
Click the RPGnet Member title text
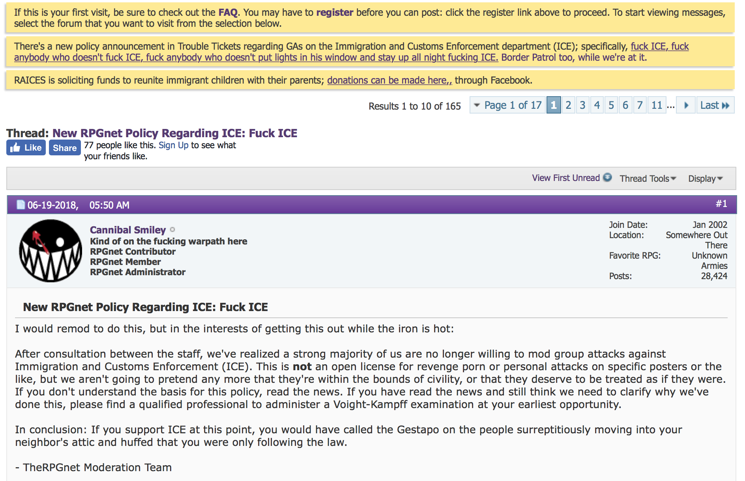click(x=125, y=262)
